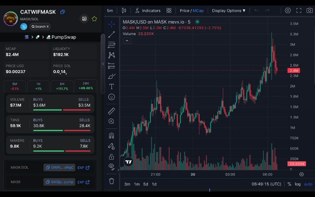Click the 23.233K volume axis label
The width and height of the screenshot is (315, 197).
(297, 164)
